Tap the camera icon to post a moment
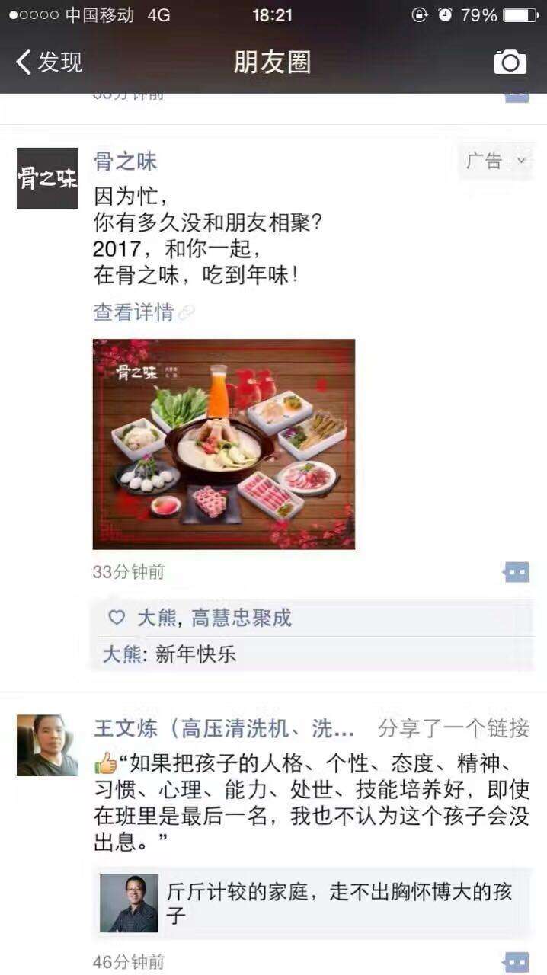The width and height of the screenshot is (547, 975). tap(510, 62)
